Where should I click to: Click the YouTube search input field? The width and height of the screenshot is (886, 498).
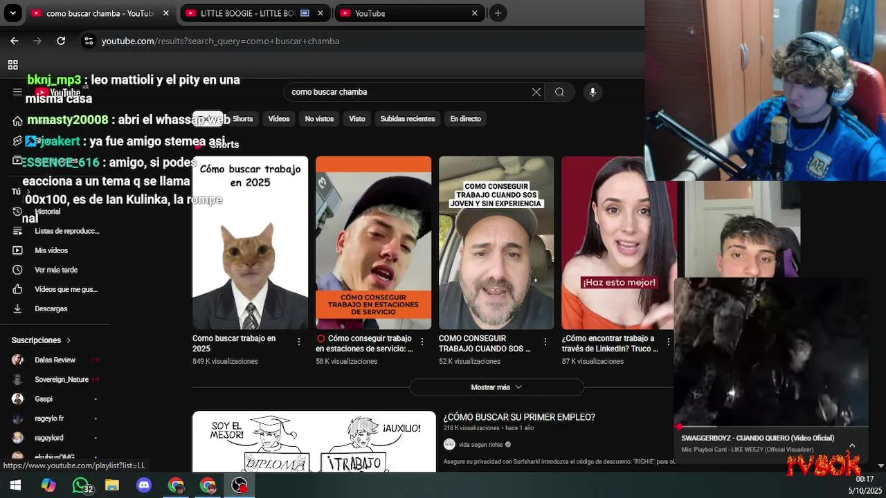coord(408,92)
